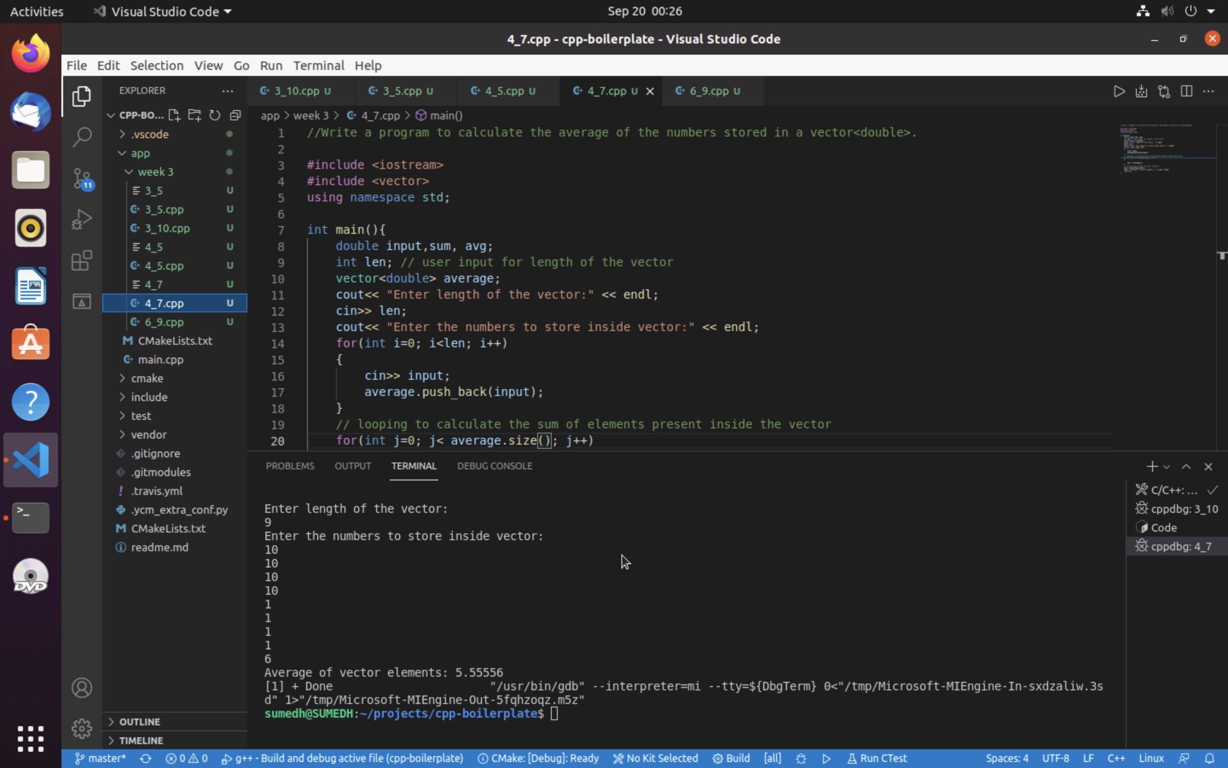Open the File menu
This screenshot has width=1228, height=768.
coord(77,66)
